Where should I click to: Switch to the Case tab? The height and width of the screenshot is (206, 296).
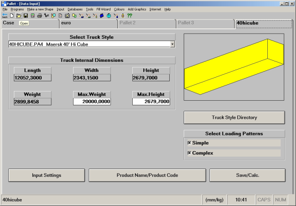30,24
